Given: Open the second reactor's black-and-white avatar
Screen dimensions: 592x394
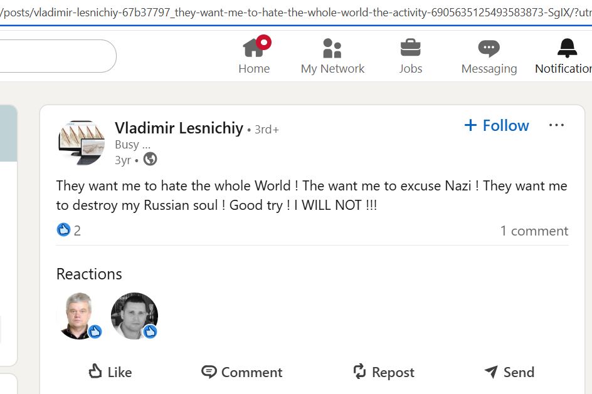Looking at the screenshot, I should pos(134,316).
